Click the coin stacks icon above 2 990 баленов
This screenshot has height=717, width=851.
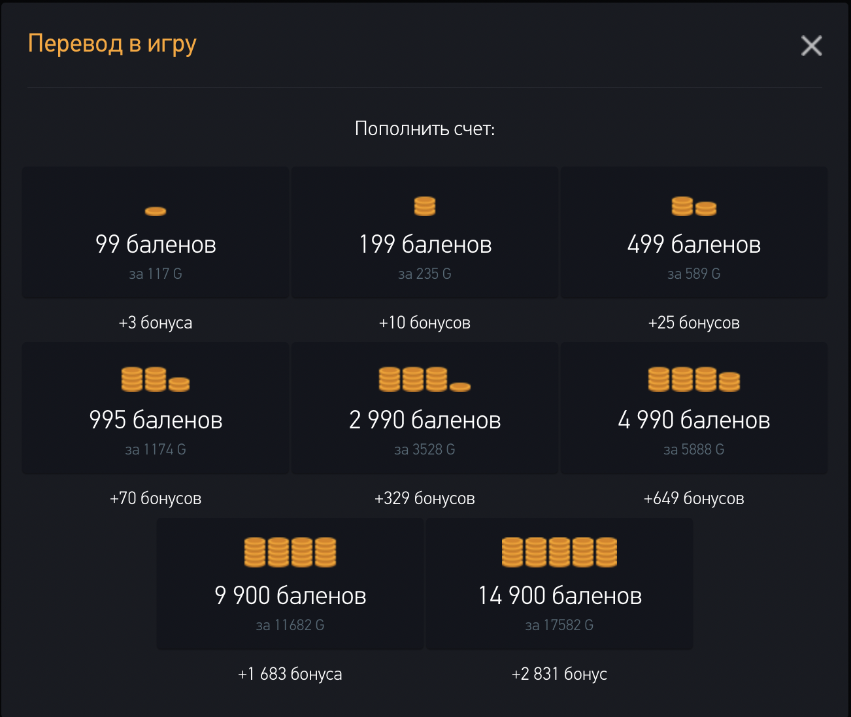425,379
